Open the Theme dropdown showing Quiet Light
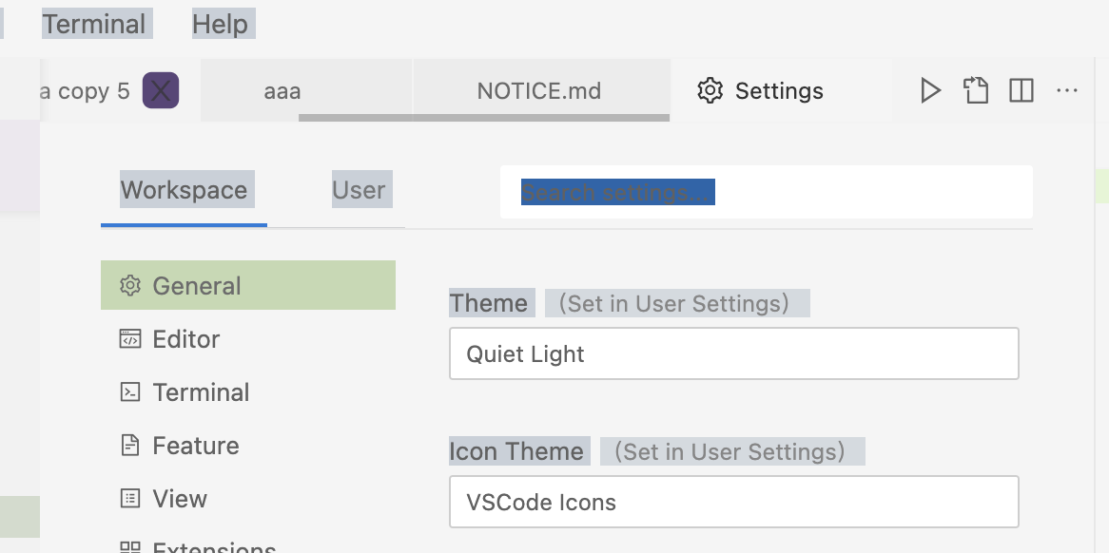The image size is (1109, 553). (733, 354)
